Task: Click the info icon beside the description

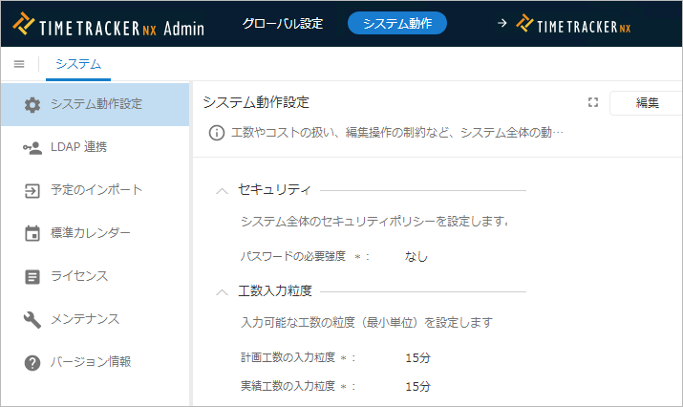Action: click(x=217, y=132)
